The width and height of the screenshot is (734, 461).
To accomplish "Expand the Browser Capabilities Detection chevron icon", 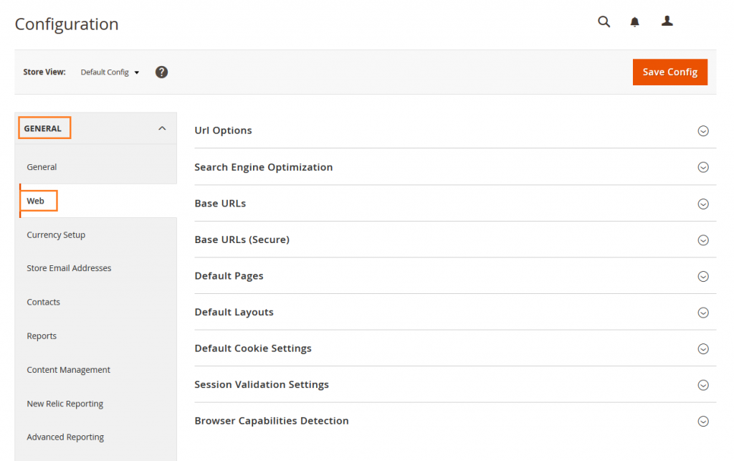I will (x=703, y=421).
